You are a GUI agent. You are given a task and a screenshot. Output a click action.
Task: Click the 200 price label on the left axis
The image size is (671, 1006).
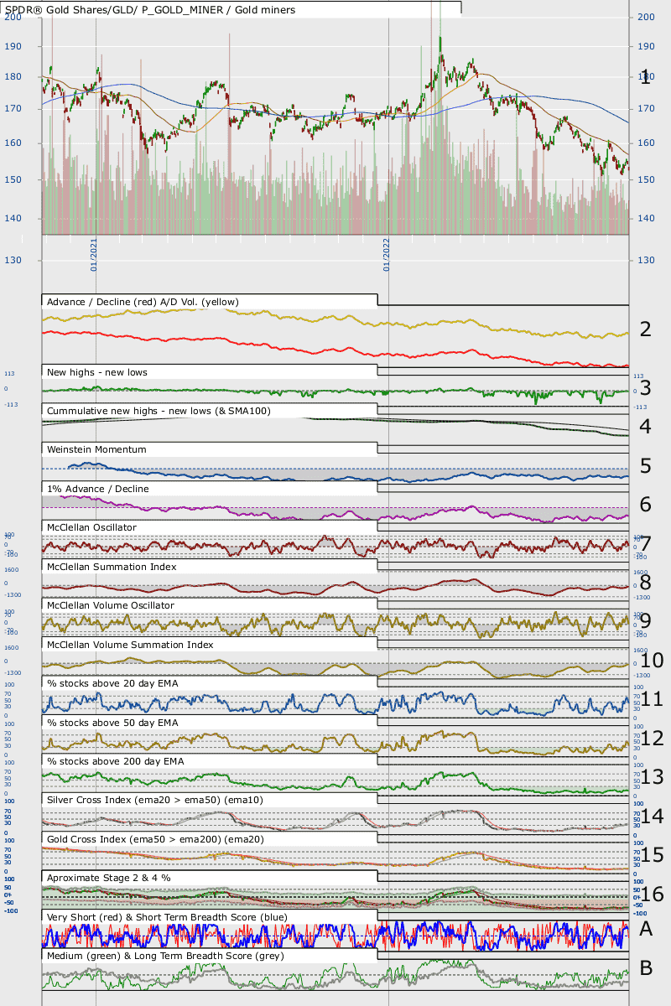13,17
